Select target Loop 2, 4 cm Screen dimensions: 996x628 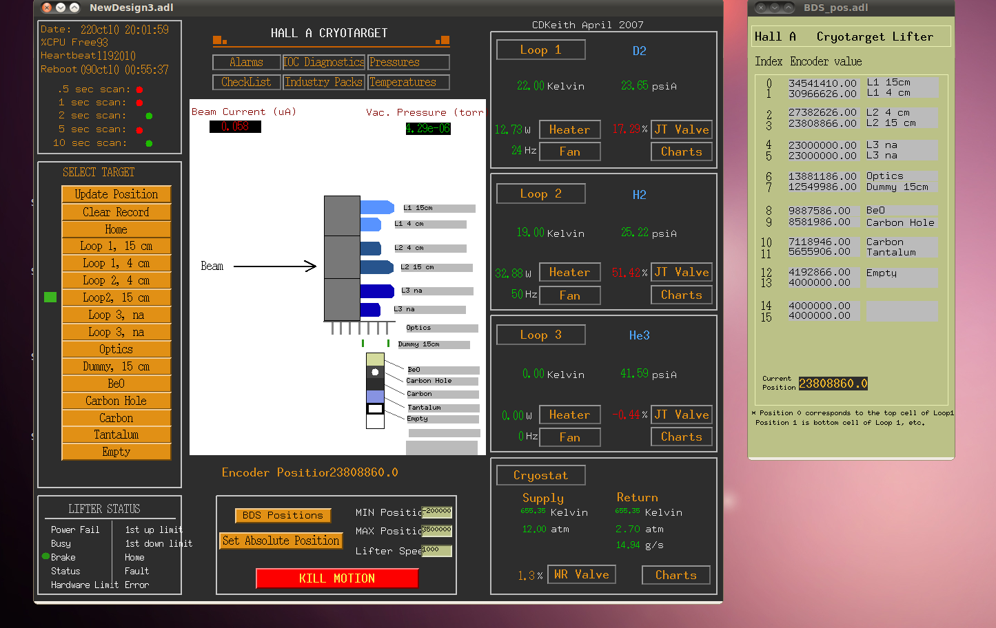(x=116, y=280)
